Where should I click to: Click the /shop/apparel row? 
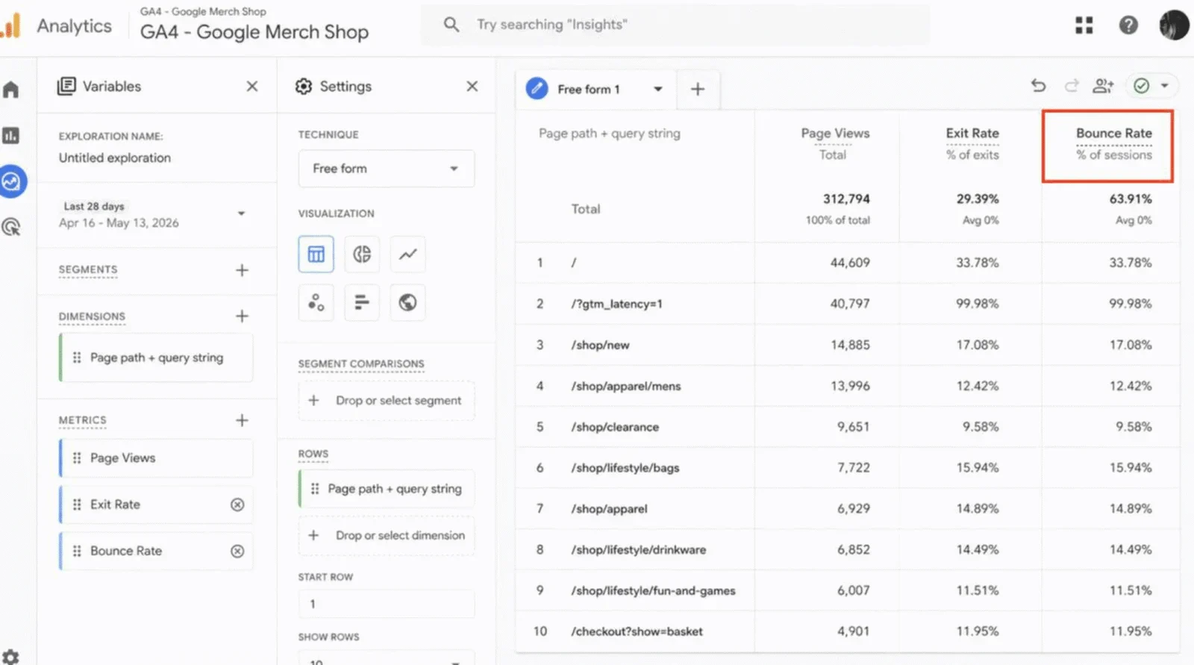pyautogui.click(x=847, y=509)
